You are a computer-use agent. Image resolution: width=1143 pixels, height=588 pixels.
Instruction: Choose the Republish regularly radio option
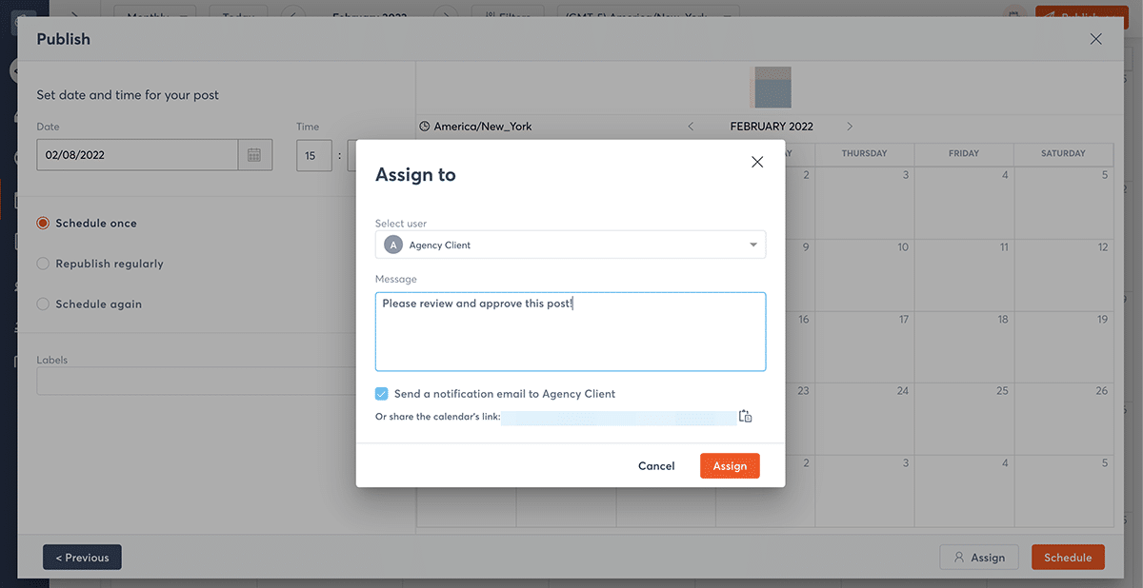click(x=43, y=264)
